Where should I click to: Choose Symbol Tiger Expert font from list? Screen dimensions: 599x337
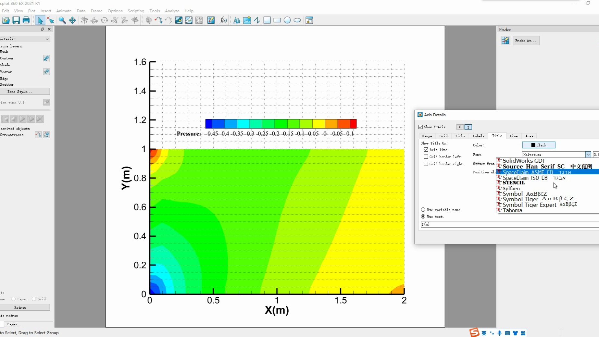(547, 205)
